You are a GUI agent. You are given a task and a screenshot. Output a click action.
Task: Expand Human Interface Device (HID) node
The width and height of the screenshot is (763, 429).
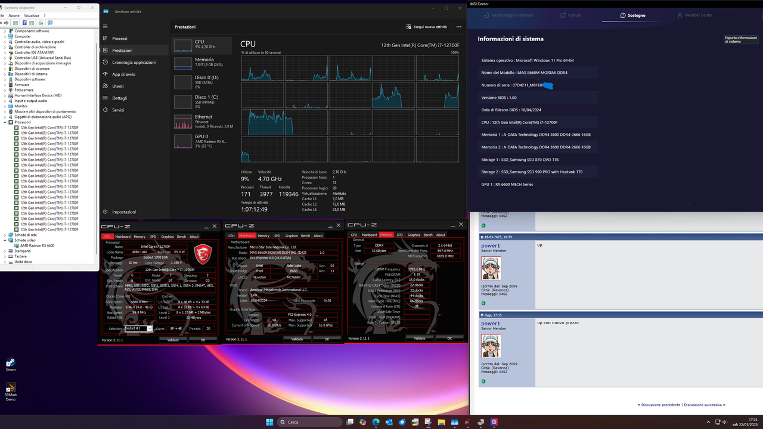5,95
